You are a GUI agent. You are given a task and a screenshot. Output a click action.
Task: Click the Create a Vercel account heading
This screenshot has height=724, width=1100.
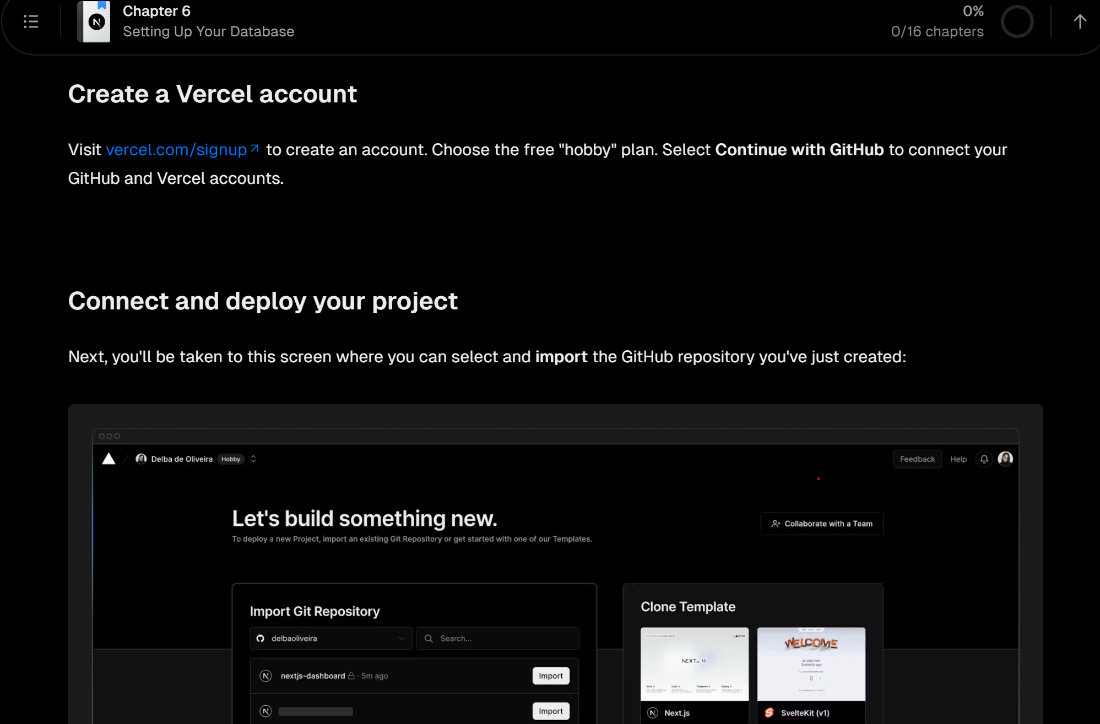[213, 94]
